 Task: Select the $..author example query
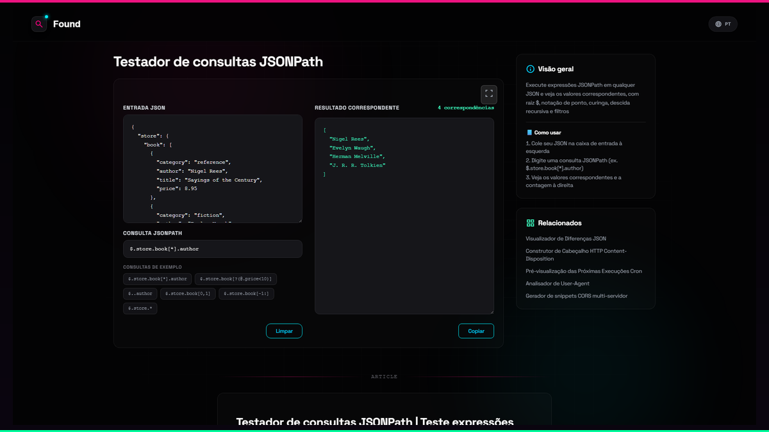[x=140, y=294]
